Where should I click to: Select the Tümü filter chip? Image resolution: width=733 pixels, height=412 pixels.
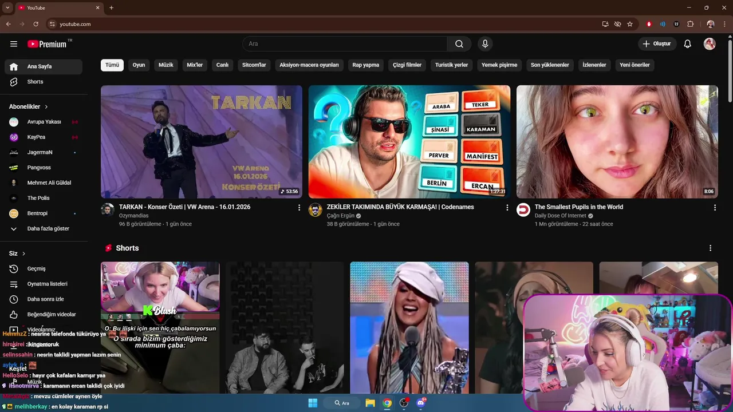pyautogui.click(x=112, y=65)
